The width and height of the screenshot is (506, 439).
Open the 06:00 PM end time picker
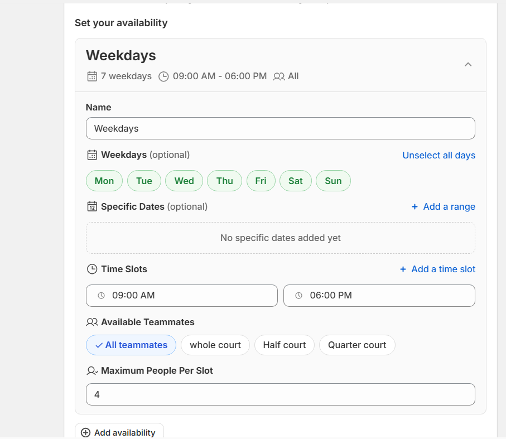379,296
